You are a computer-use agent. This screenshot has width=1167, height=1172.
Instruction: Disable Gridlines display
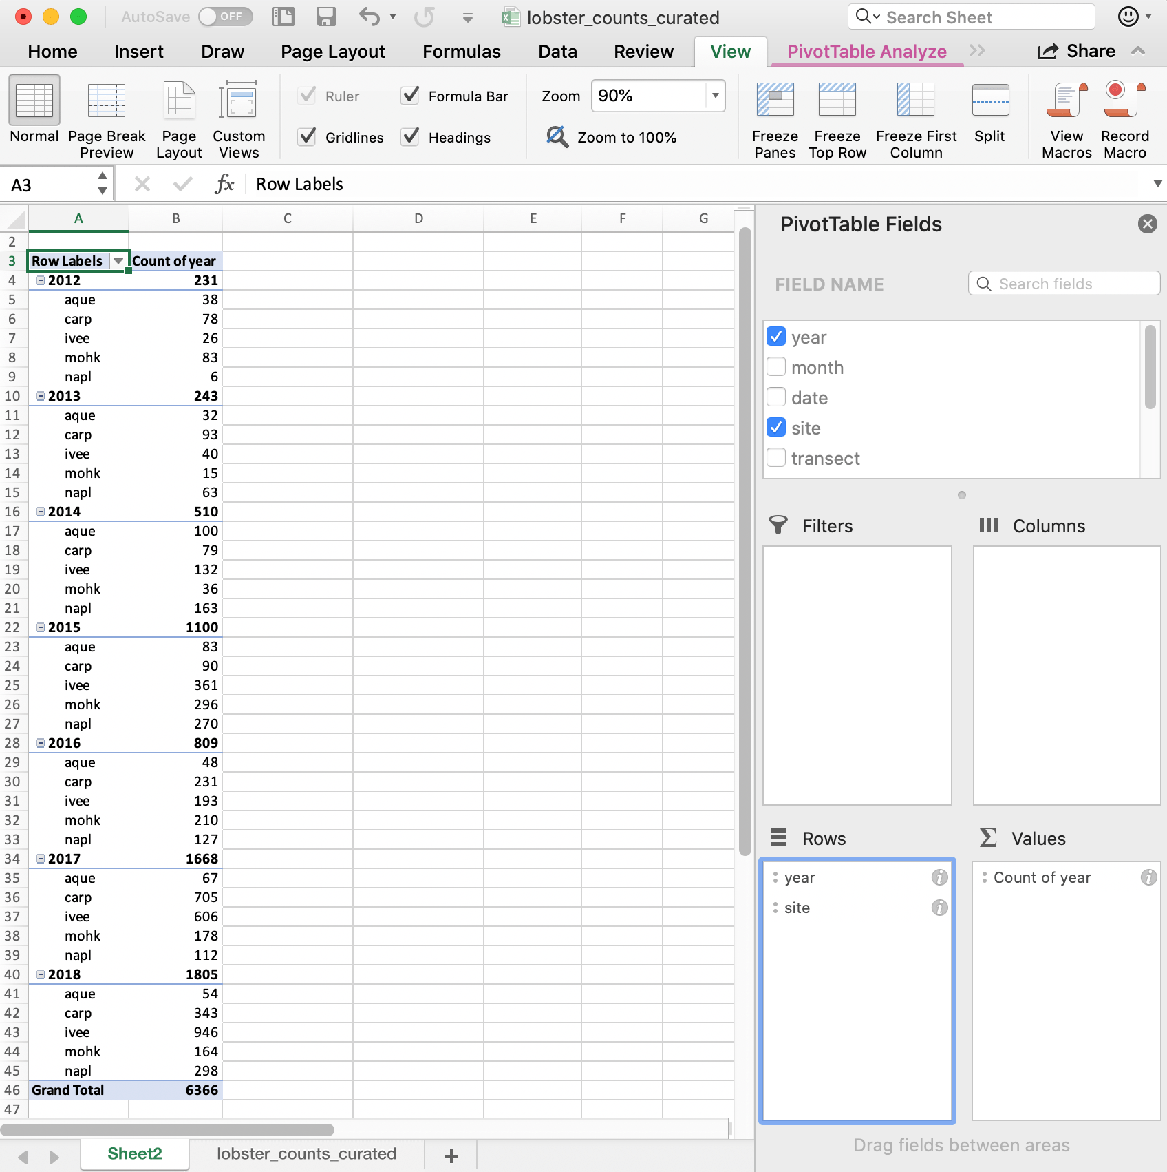(307, 136)
